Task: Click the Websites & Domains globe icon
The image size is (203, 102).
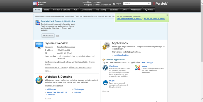Action: 39,80
